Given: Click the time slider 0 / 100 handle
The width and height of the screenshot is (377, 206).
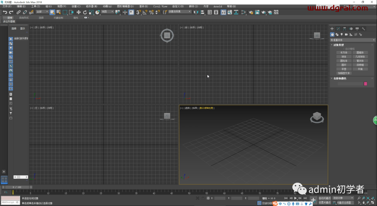Looking at the screenshot, I should (x=17, y=187).
